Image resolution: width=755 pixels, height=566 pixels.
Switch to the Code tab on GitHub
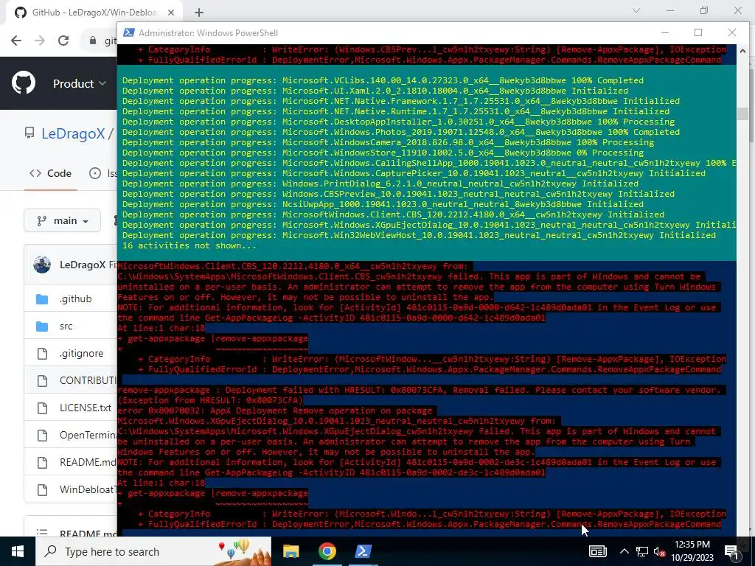pos(51,173)
